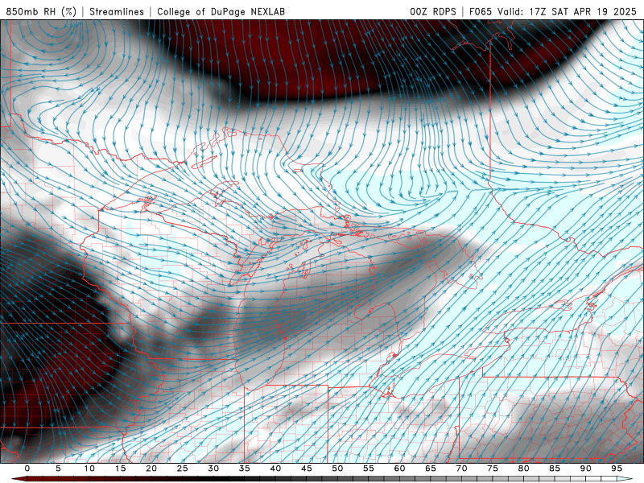Click the "F065" forecast hour text
644x483 pixels.
click(x=481, y=11)
